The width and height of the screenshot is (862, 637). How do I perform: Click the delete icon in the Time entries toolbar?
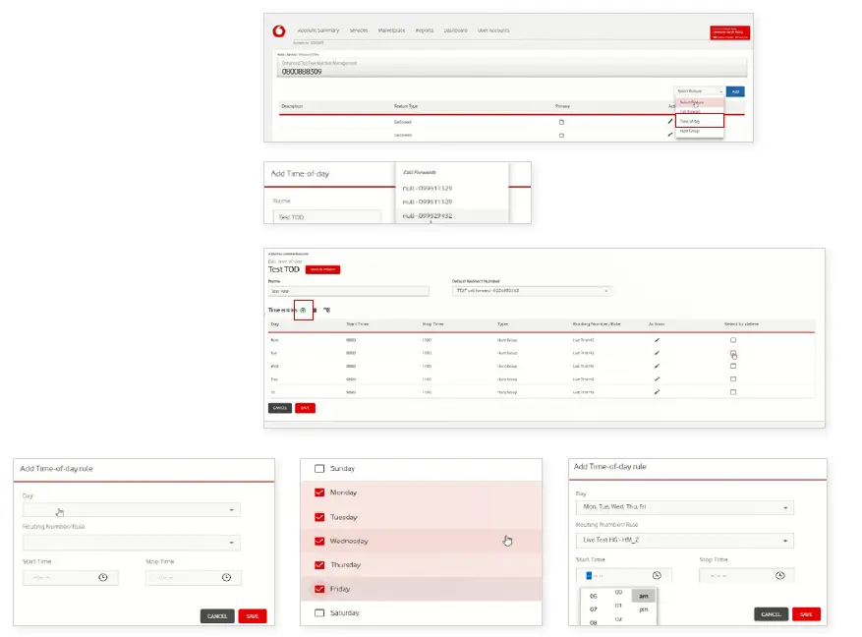click(315, 310)
